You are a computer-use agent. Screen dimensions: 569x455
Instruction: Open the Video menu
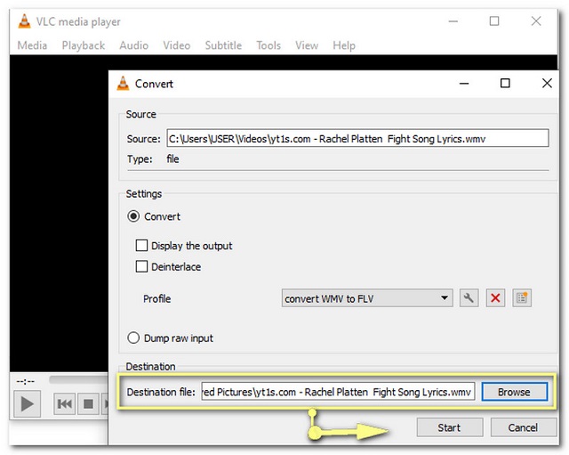177,45
